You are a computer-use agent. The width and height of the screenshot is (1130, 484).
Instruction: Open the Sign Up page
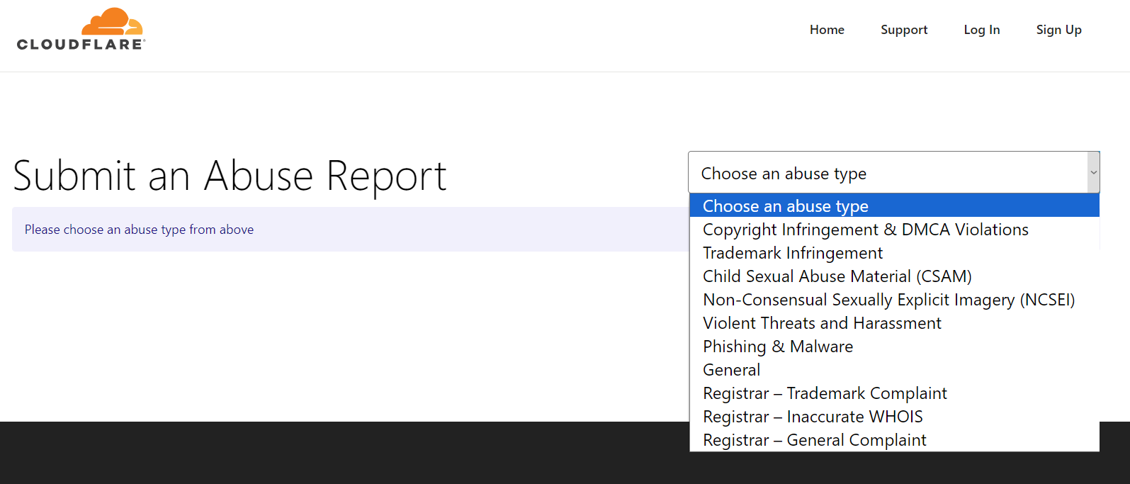pyautogui.click(x=1058, y=30)
